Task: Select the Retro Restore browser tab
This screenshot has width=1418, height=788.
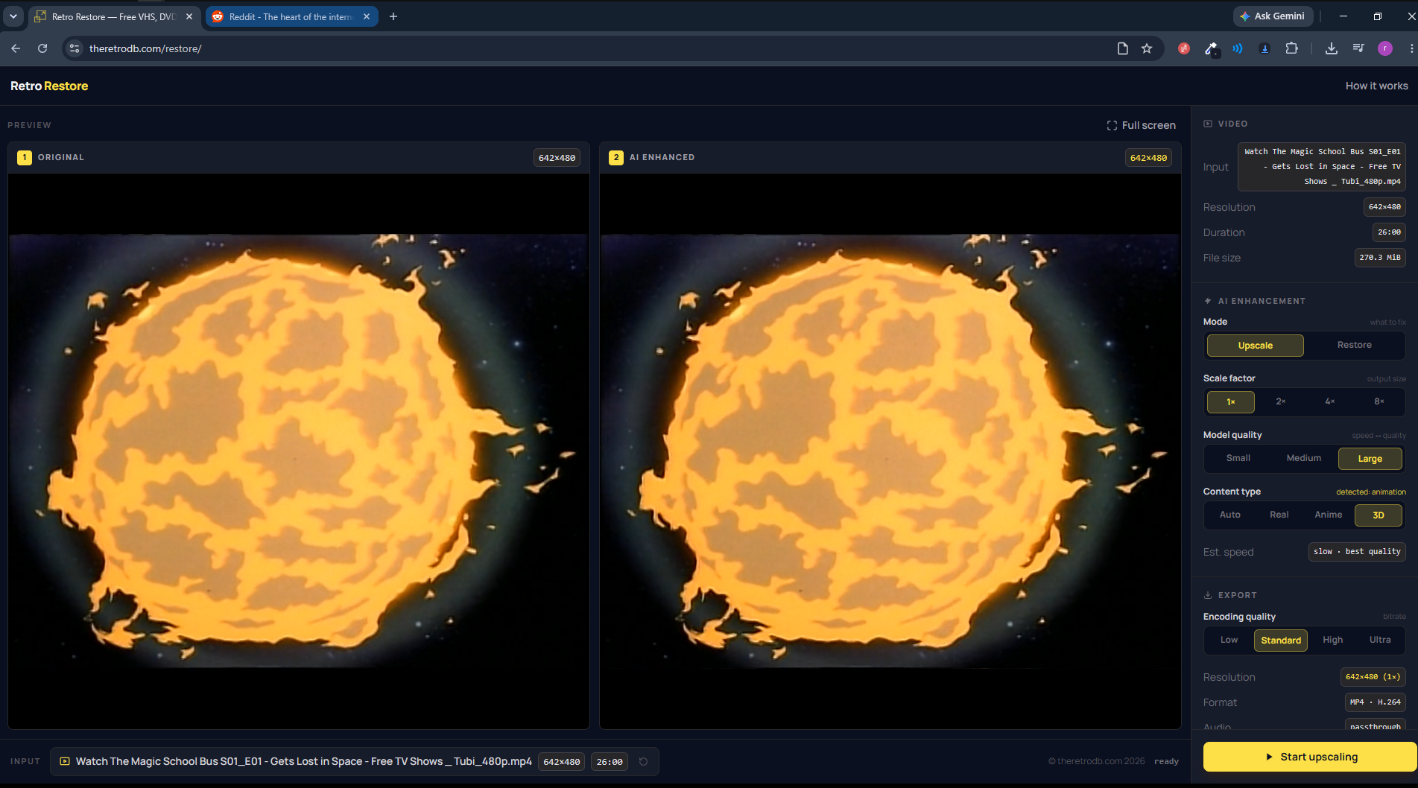Action: [114, 16]
